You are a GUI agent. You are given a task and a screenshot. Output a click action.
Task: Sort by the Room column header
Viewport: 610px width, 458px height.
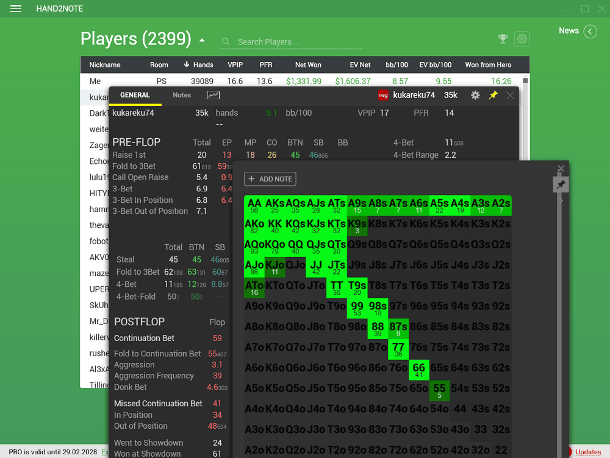point(159,65)
